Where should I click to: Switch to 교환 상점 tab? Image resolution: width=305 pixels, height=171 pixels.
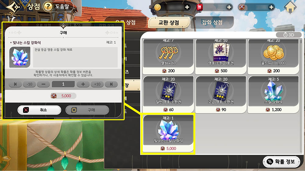tap(169, 23)
